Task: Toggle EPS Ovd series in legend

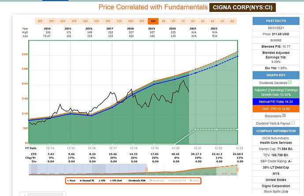Action: click(x=116, y=181)
